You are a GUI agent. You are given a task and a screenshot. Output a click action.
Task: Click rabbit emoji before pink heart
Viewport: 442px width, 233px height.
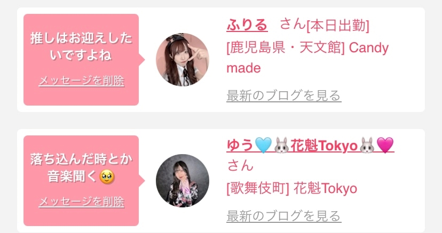coord(367,146)
